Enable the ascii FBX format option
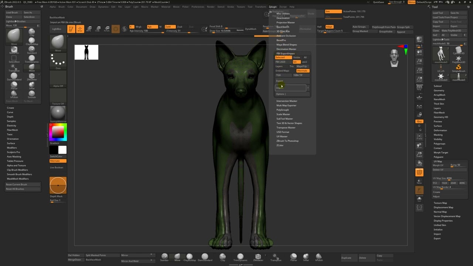The image size is (473, 266). click(x=305, y=62)
